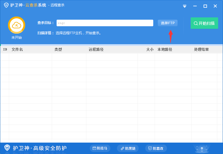Click the 本地路径 column header
Image resolution: width=223 pixels, height=154 pixels.
pos(165,50)
